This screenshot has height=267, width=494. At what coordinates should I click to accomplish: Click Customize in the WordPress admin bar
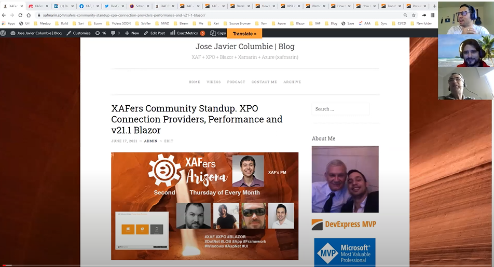(78, 33)
